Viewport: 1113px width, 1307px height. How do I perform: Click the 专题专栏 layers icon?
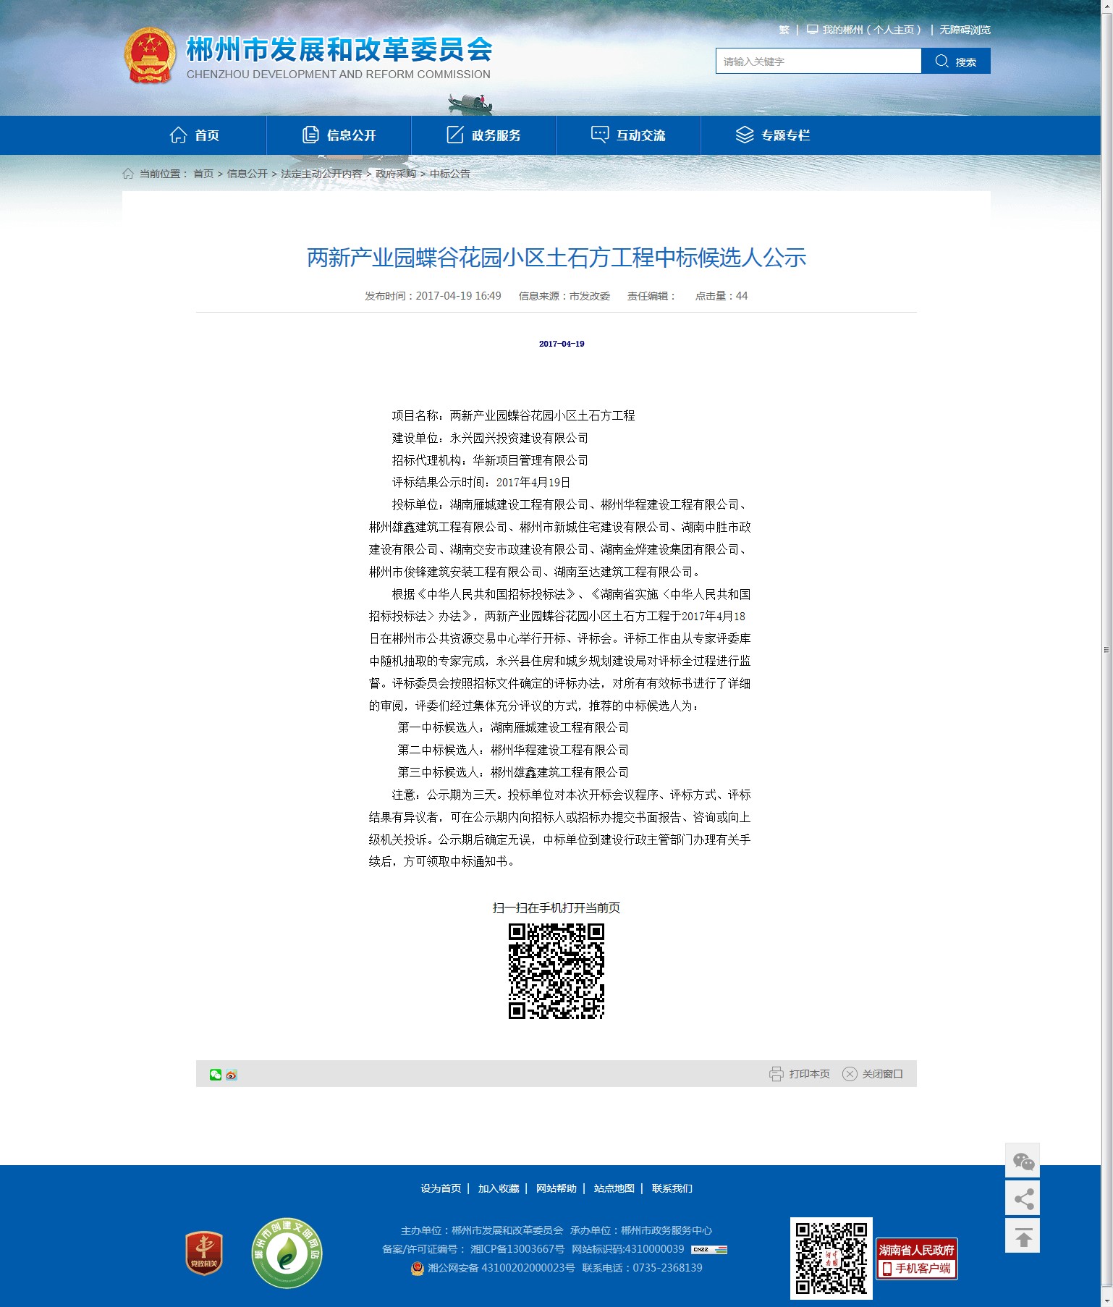click(745, 135)
